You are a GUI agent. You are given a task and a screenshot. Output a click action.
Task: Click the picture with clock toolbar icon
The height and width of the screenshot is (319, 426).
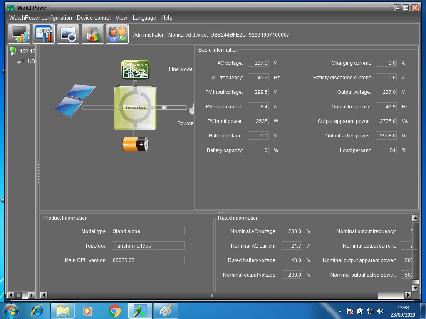pyautogui.click(x=68, y=34)
